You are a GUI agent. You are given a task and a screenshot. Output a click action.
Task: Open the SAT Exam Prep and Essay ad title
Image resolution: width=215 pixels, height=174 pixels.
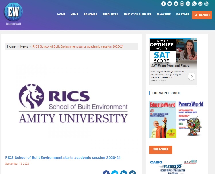coord(170,66)
